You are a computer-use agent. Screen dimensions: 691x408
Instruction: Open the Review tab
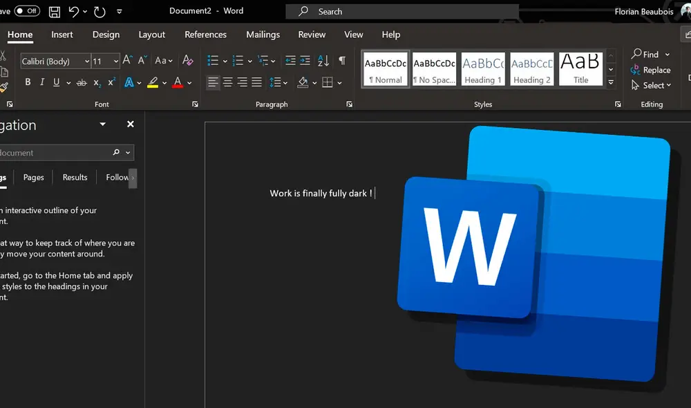point(312,34)
